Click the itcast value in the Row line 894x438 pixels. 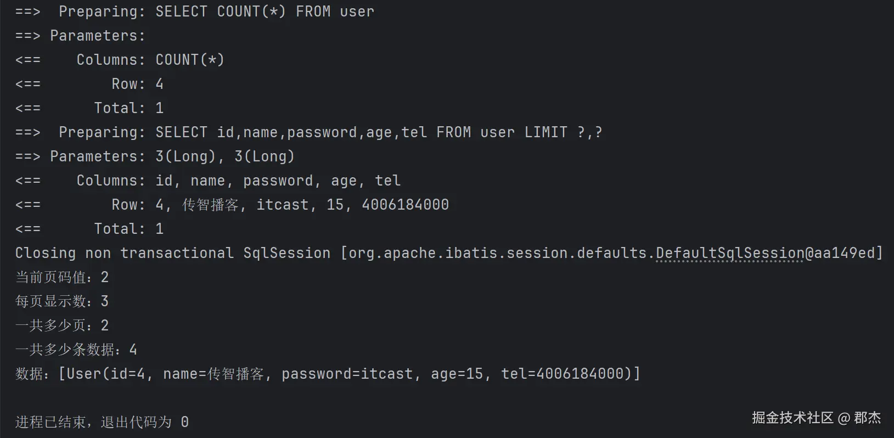[283, 205]
